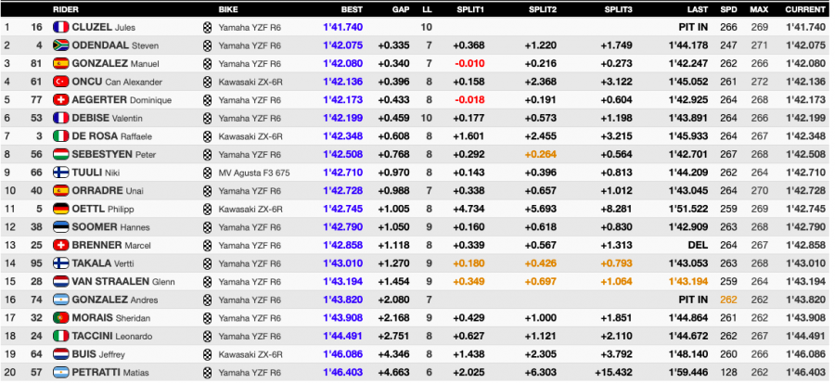Viewport: 835px width, 383px height.
Task: Click the checkered flag icon in TUULI row
Action: coord(207,172)
